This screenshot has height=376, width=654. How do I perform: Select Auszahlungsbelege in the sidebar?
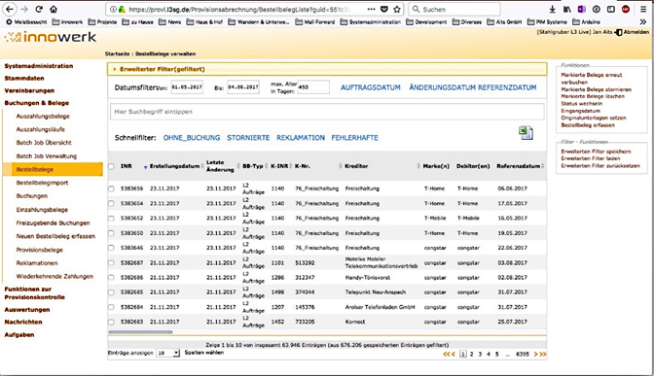pos(43,117)
